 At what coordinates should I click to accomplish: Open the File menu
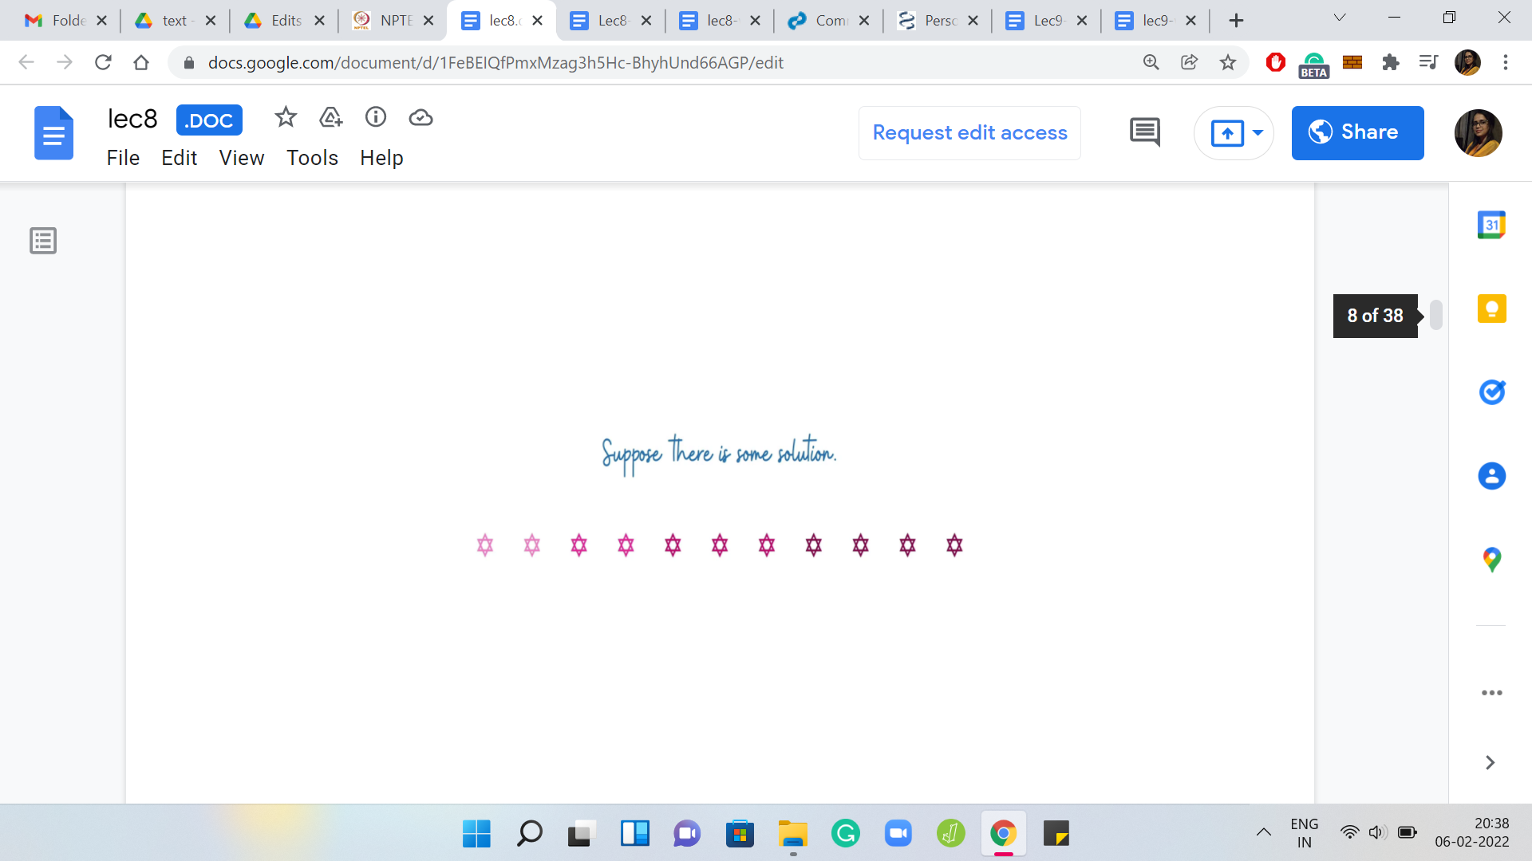tap(123, 158)
